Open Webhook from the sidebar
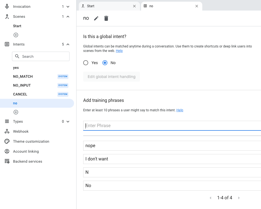 (21, 131)
